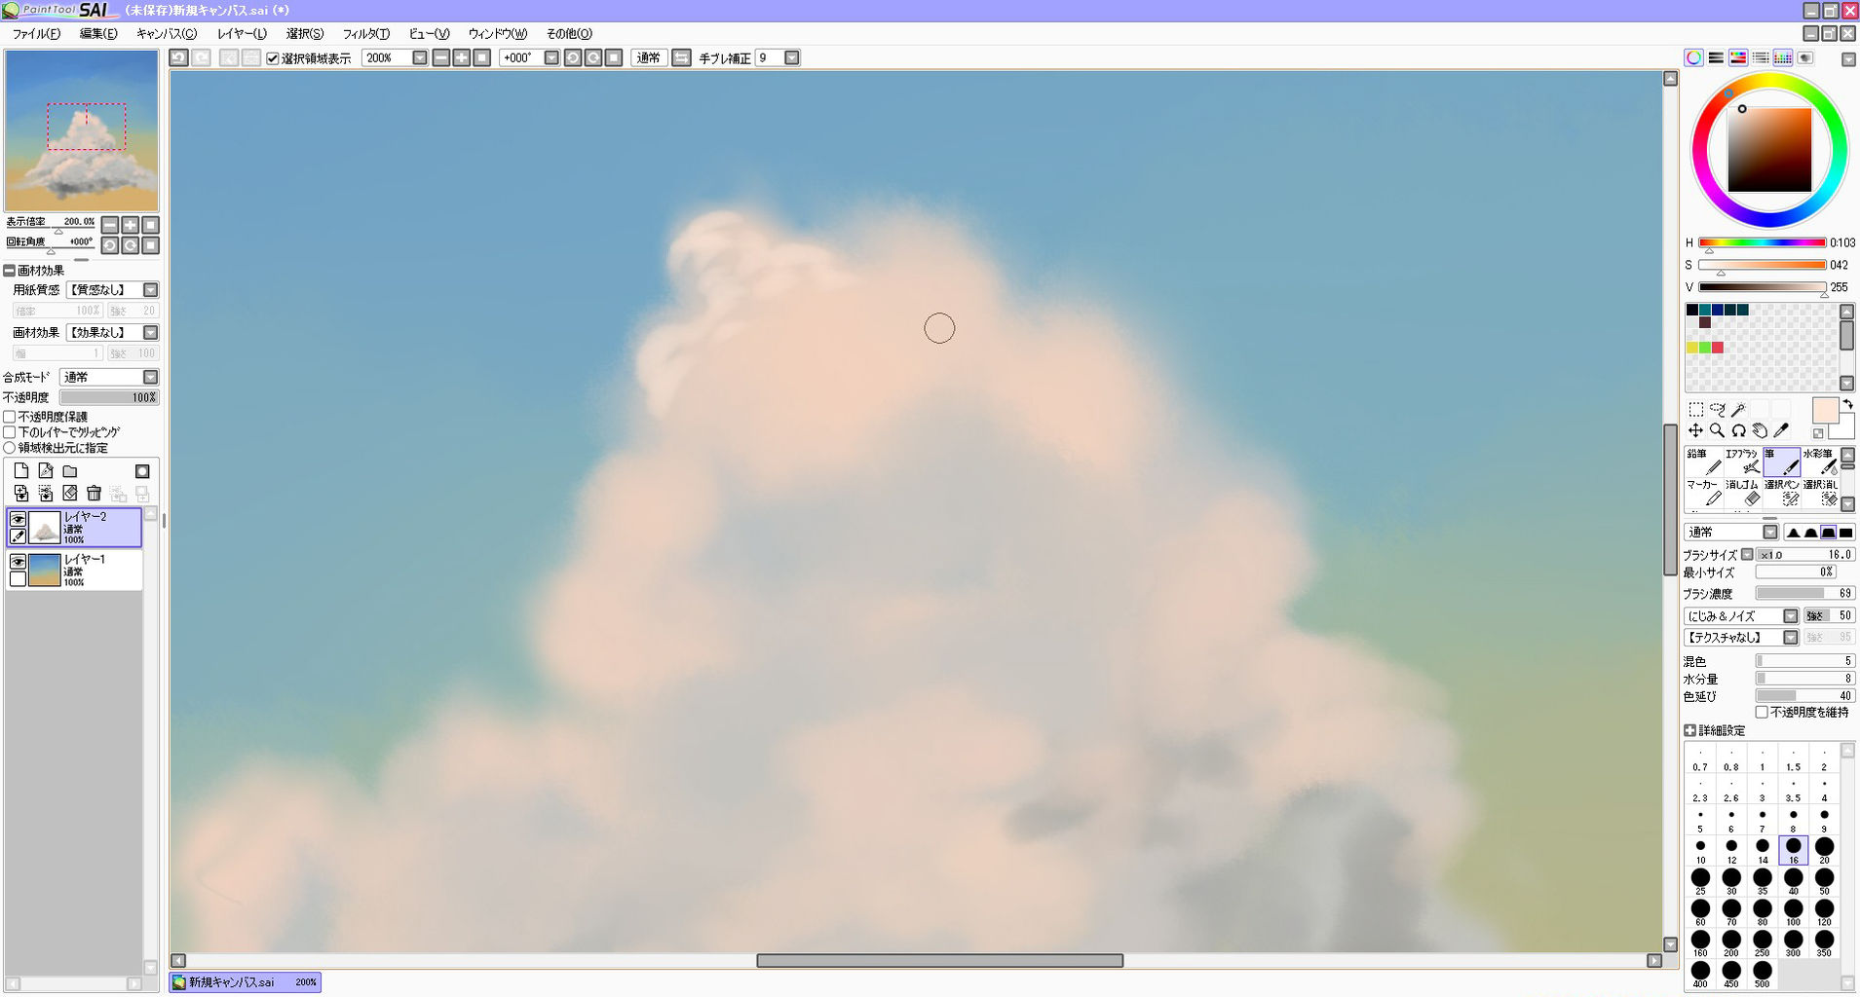Click the navigator canvas thumbnail

(82, 130)
